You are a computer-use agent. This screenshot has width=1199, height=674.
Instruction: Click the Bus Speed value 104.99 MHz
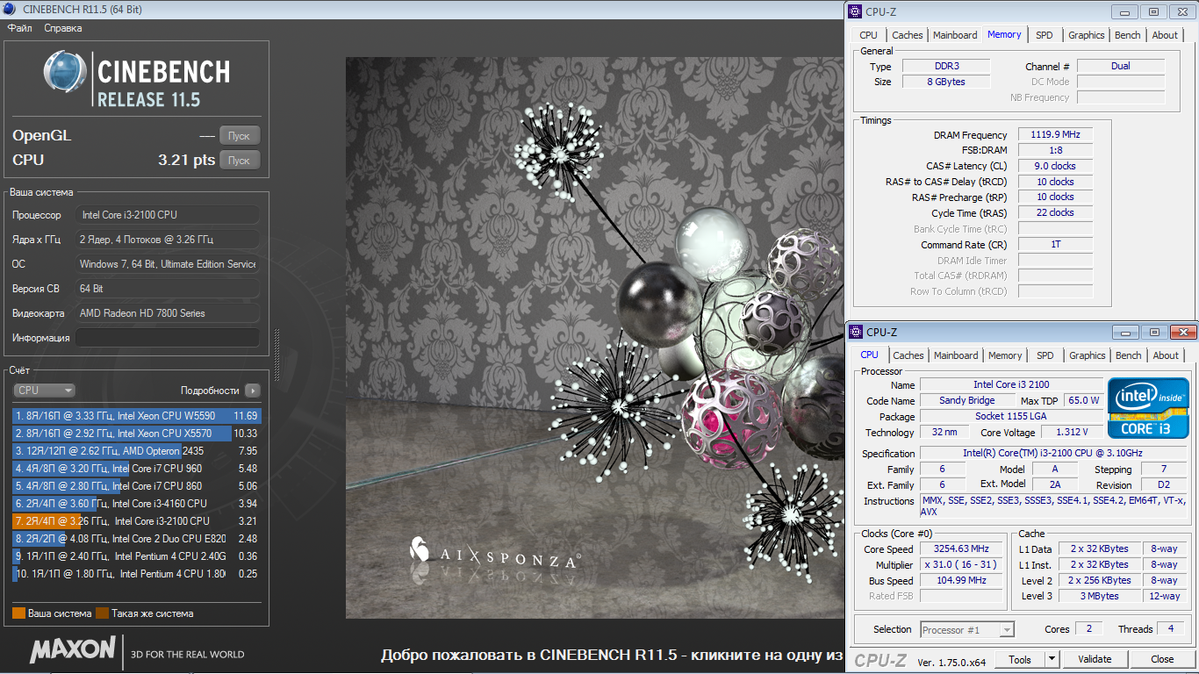pos(960,581)
